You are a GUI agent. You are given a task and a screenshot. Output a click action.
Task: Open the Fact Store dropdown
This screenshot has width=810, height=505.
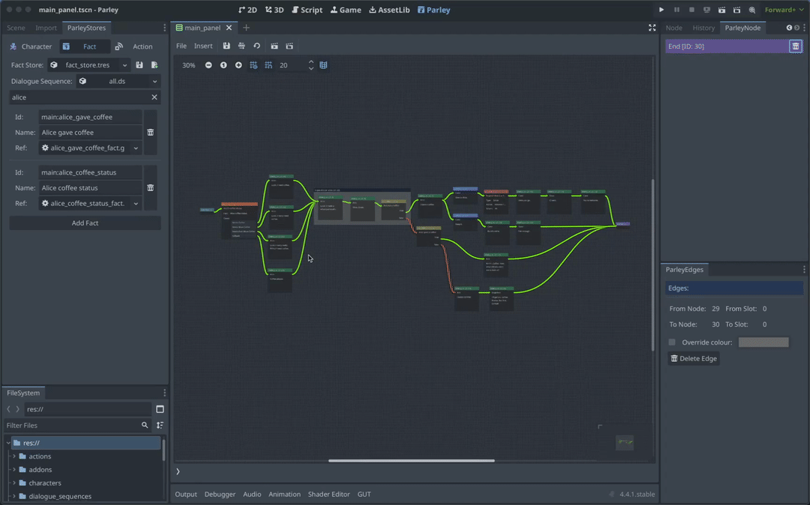pyautogui.click(x=124, y=65)
